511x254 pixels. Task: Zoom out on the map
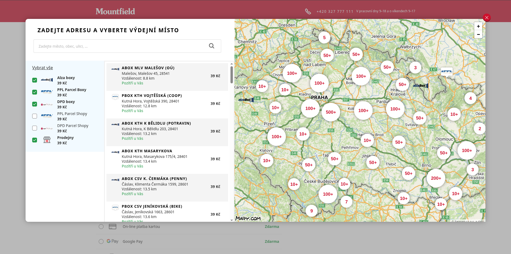(x=478, y=34)
